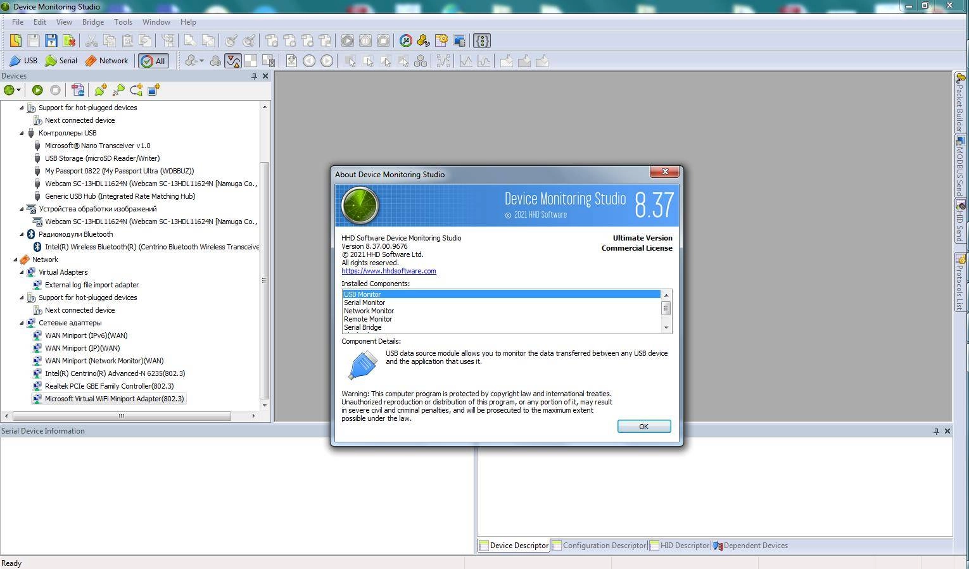Screen dimensions: 969x569
Task: Toggle the Network device filter
Action: [x=106, y=61]
